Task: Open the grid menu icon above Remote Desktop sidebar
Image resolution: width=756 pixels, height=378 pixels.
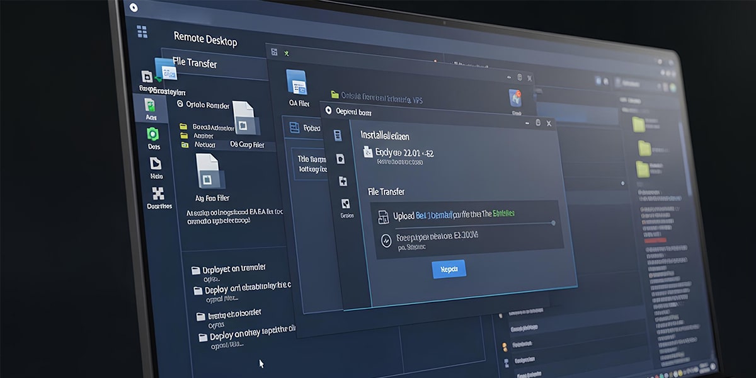Action: (x=142, y=31)
